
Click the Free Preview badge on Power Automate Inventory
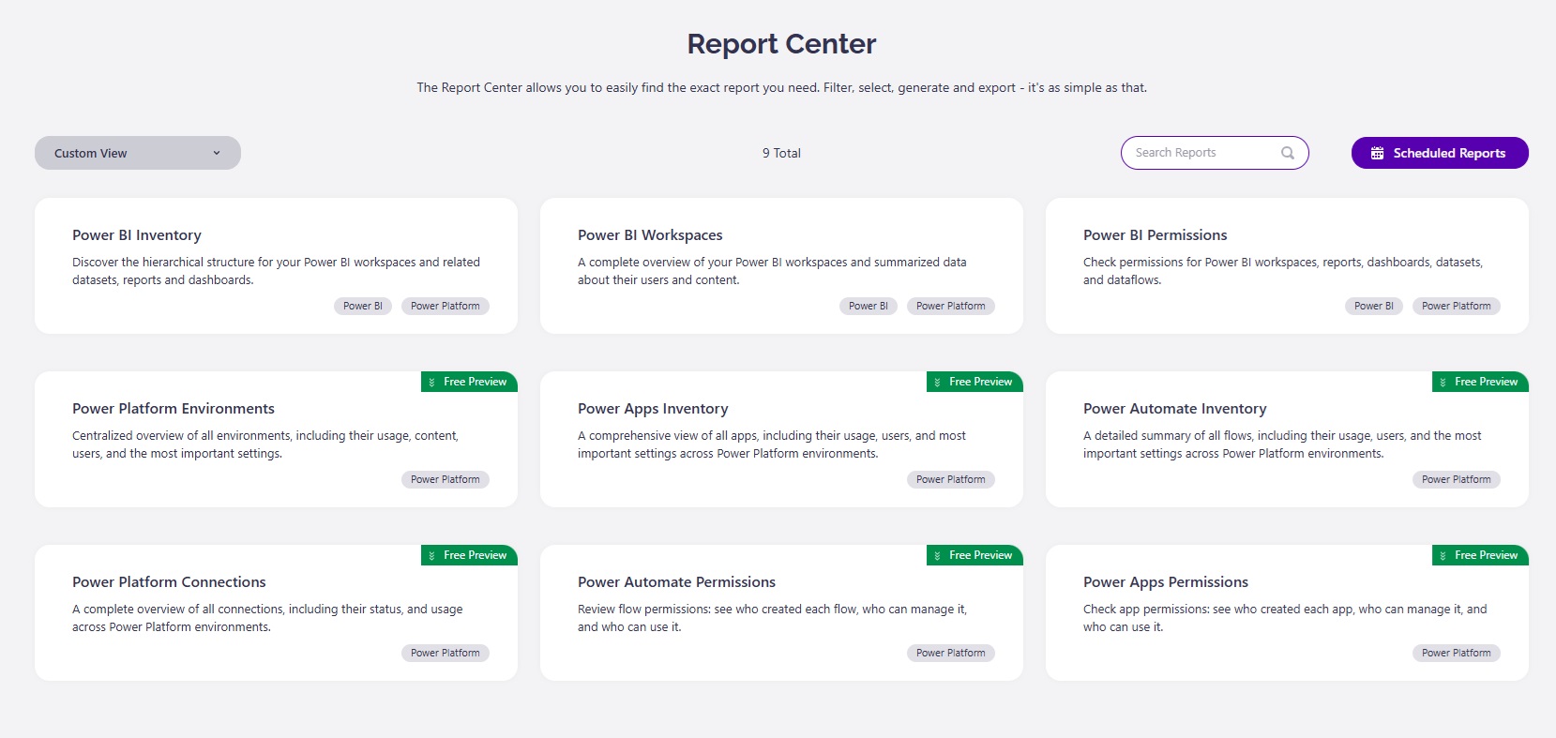(x=1480, y=382)
